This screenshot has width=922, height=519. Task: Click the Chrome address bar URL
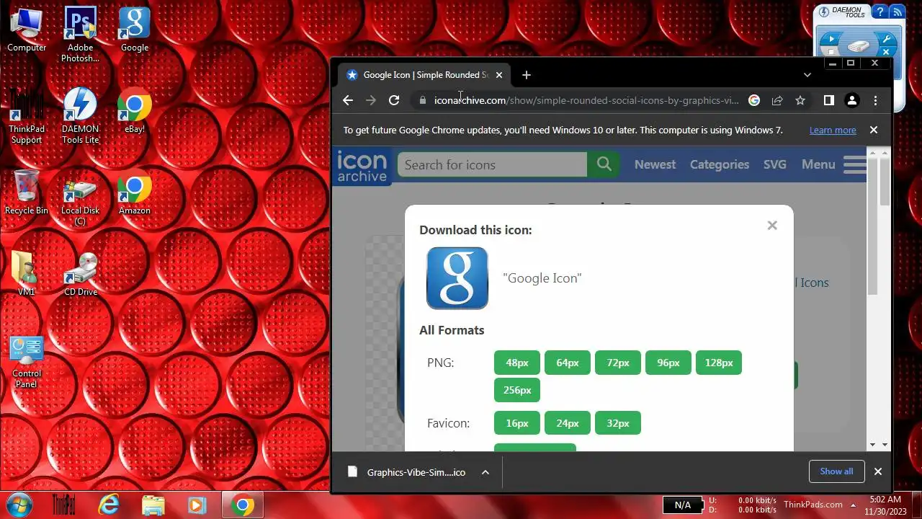[586, 100]
